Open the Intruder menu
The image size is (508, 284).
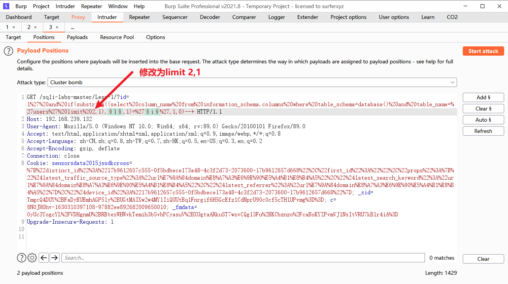(x=65, y=6)
